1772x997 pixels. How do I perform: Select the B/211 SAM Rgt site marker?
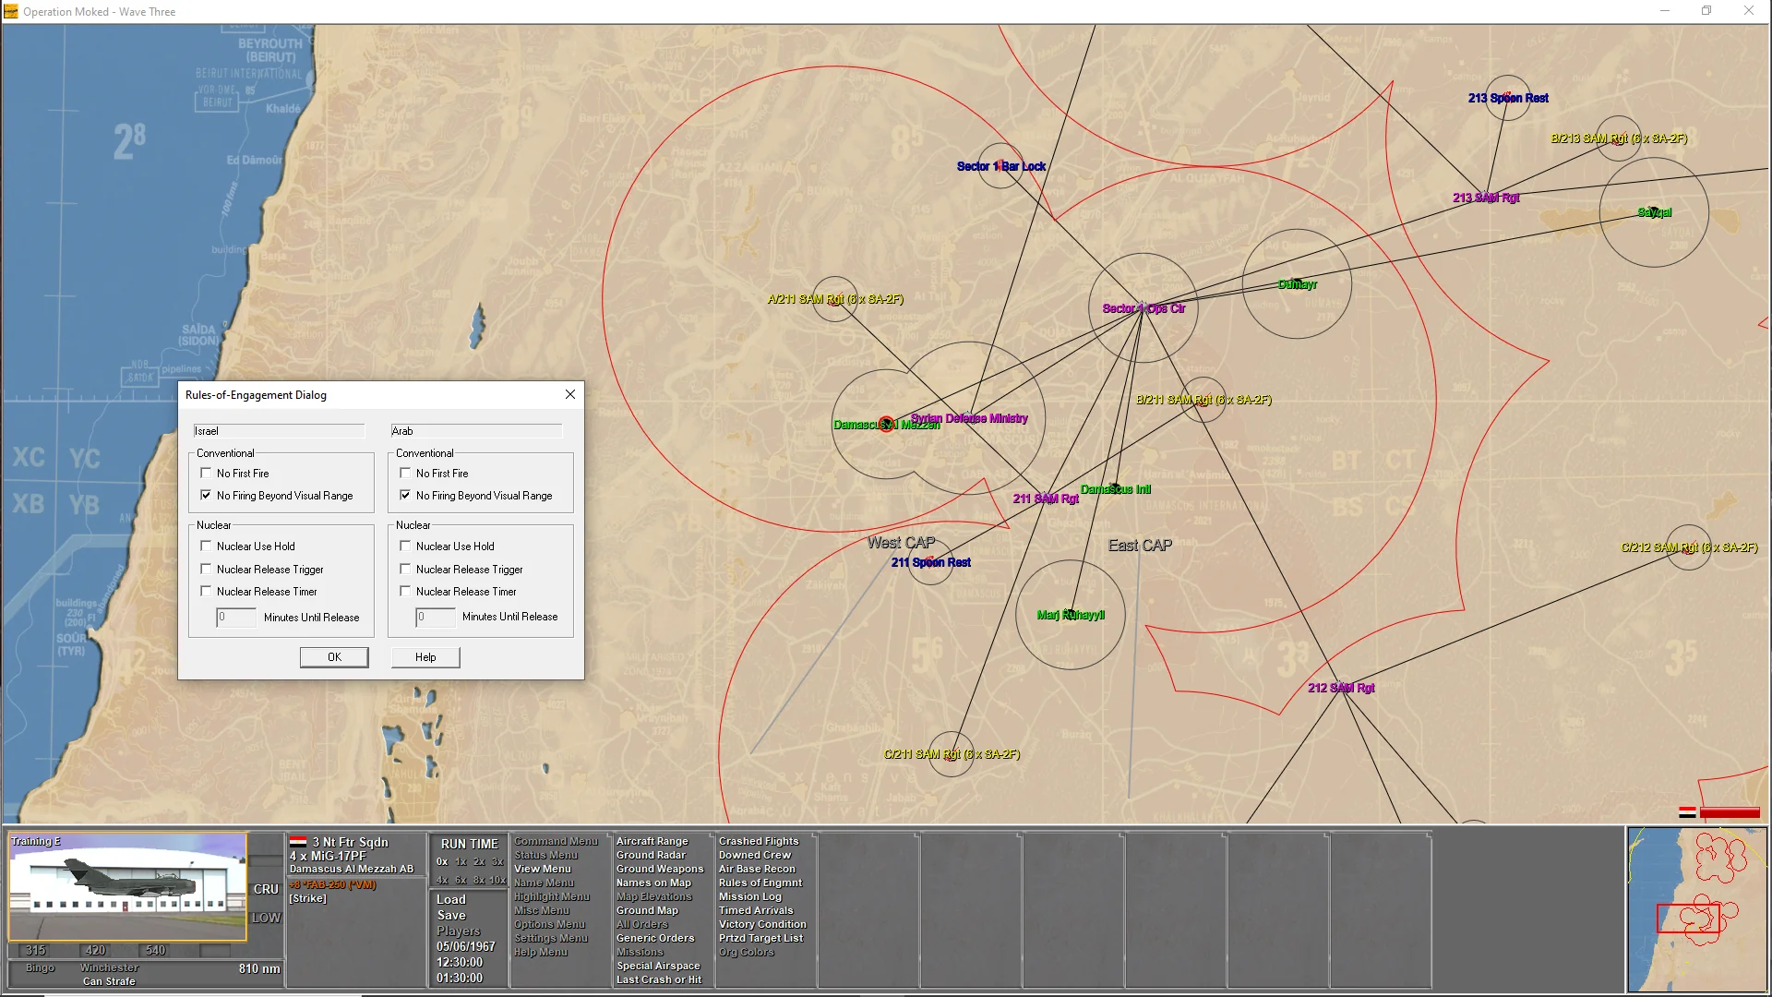tap(1203, 400)
